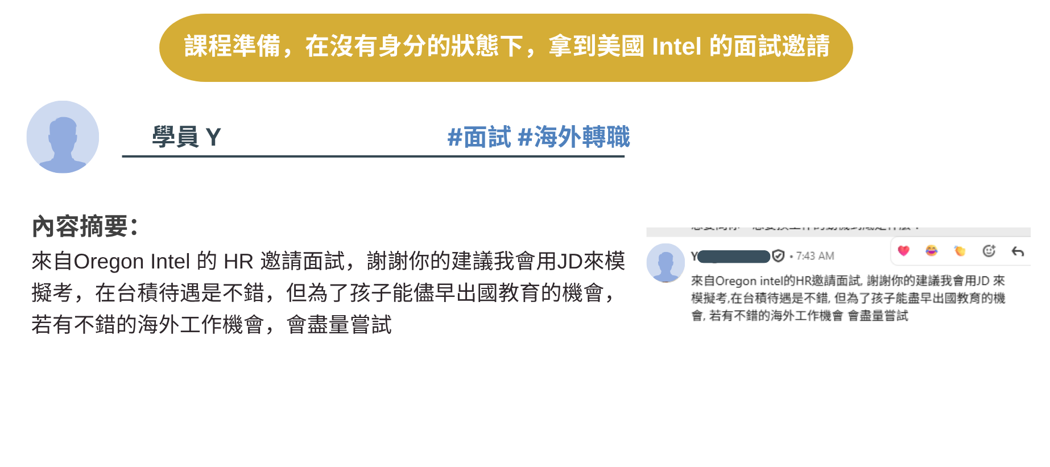Screen dimensions: 1050x467
Task: React with the clapping hands emoji
Action: coord(960,251)
